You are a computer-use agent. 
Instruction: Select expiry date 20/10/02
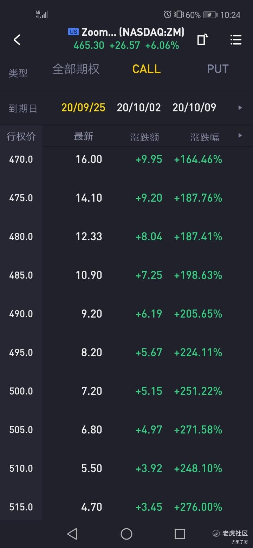click(x=139, y=108)
